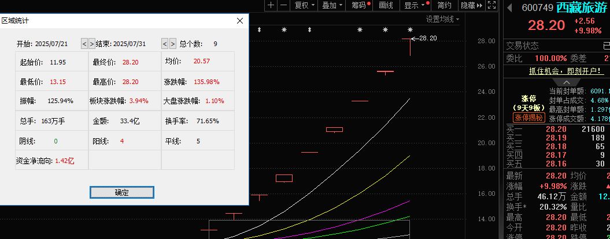The image size is (610, 239).
Task: Select the 筹码 toolbar item
Action: tap(360, 5)
